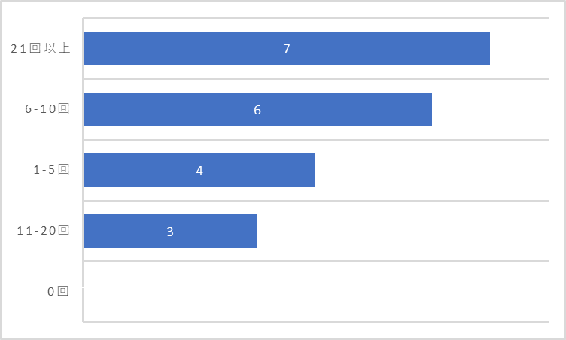The width and height of the screenshot is (566, 340).
Task: Click the 0回 axis label
Action: [x=58, y=291]
